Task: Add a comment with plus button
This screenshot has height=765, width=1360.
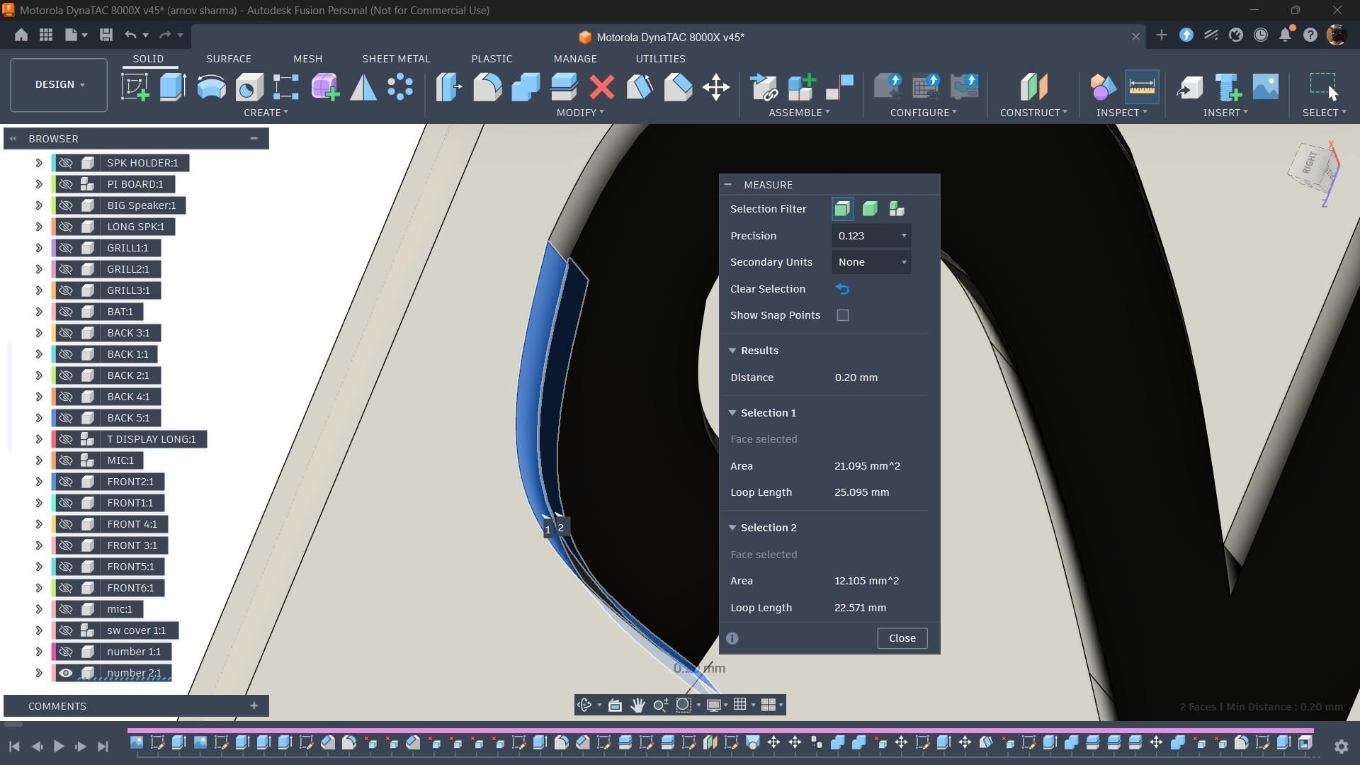Action: (x=254, y=705)
